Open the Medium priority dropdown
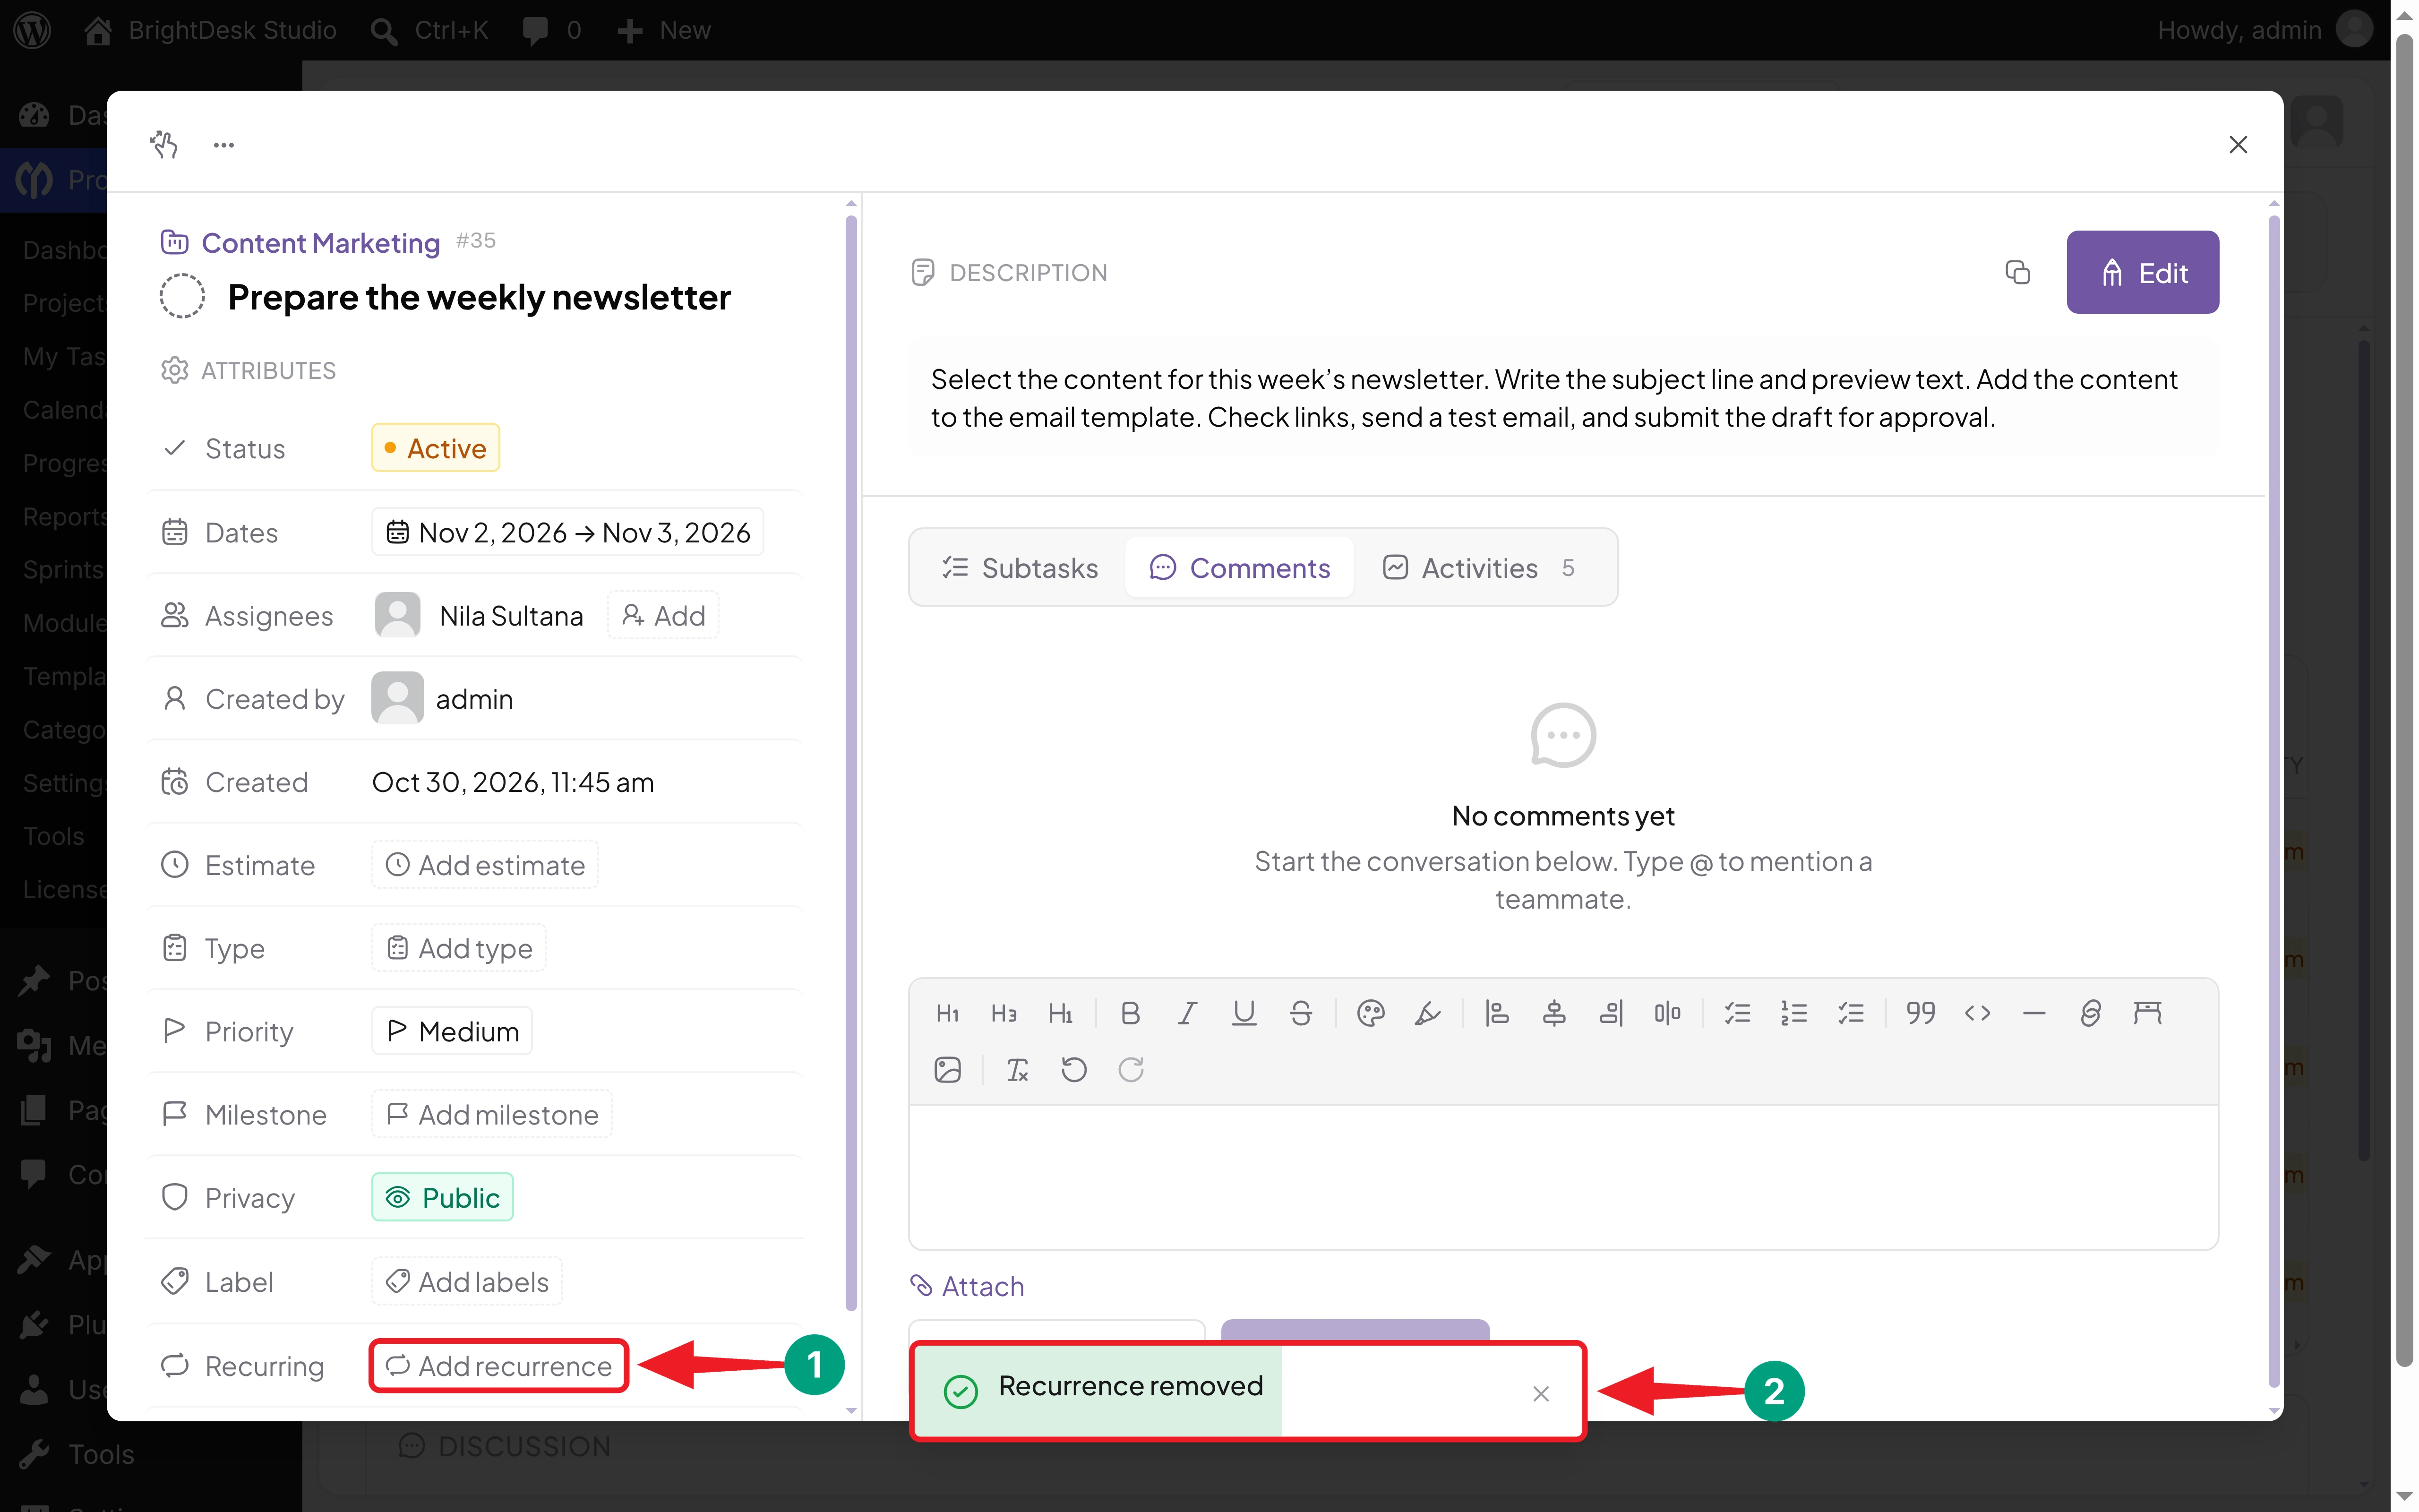This screenshot has width=2419, height=1512. 452,1031
